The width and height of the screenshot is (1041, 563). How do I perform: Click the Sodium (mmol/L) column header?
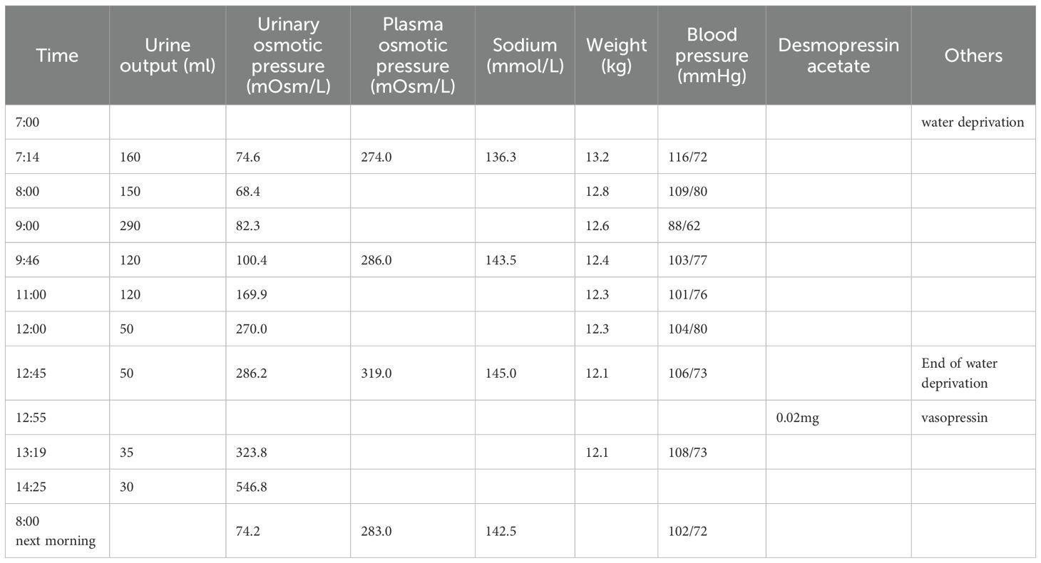[x=525, y=56]
